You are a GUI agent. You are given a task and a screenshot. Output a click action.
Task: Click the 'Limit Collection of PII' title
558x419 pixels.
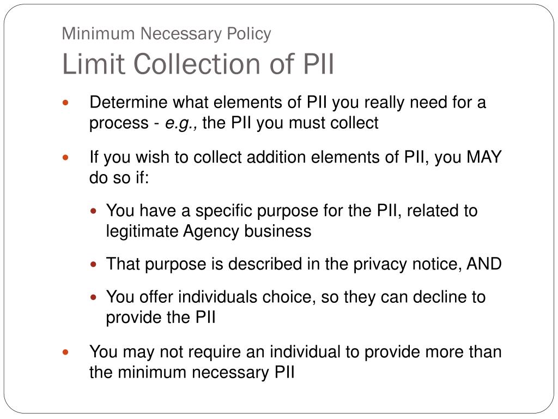(198, 64)
